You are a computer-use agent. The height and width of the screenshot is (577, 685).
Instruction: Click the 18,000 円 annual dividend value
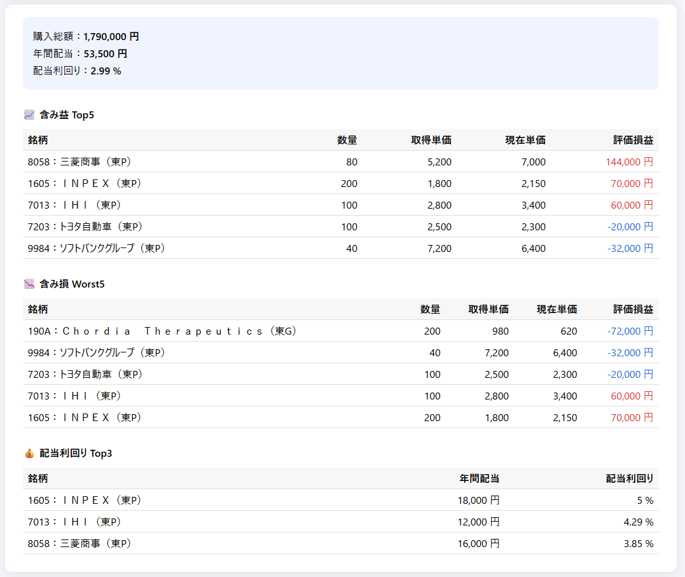[478, 501]
